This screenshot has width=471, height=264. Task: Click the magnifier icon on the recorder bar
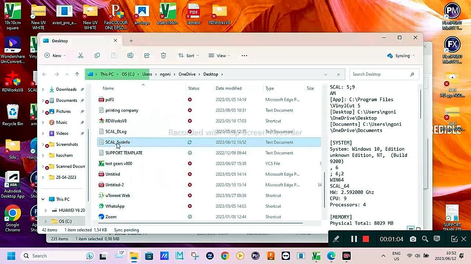tap(425, 239)
